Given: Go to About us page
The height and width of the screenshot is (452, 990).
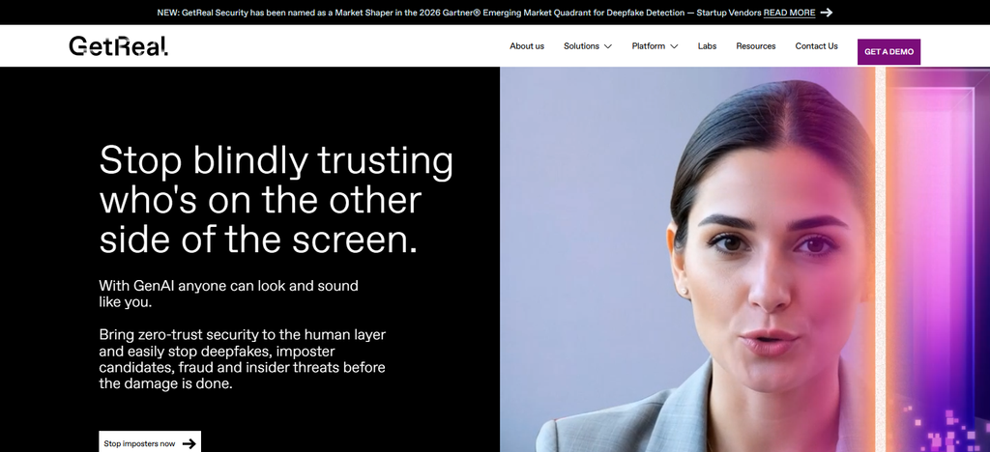Looking at the screenshot, I should point(527,46).
